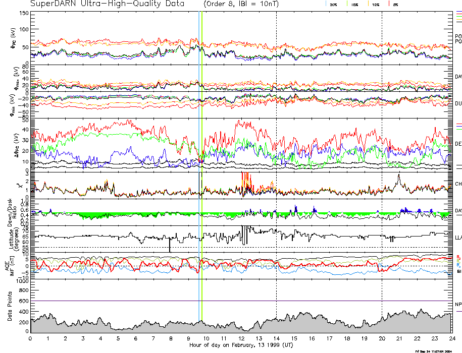Click the dashed vertical line at hour 20
The height and width of the screenshot is (353, 462).
pos(382,151)
